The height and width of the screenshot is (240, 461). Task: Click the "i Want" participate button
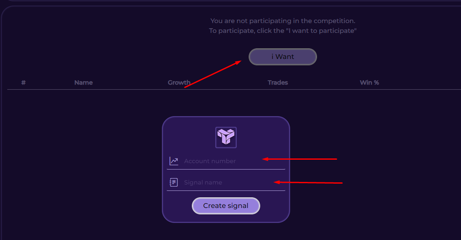(x=282, y=57)
